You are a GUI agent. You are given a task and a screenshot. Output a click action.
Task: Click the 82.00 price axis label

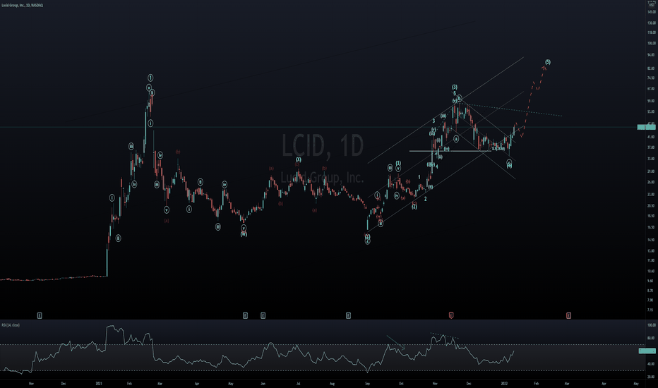click(x=651, y=68)
